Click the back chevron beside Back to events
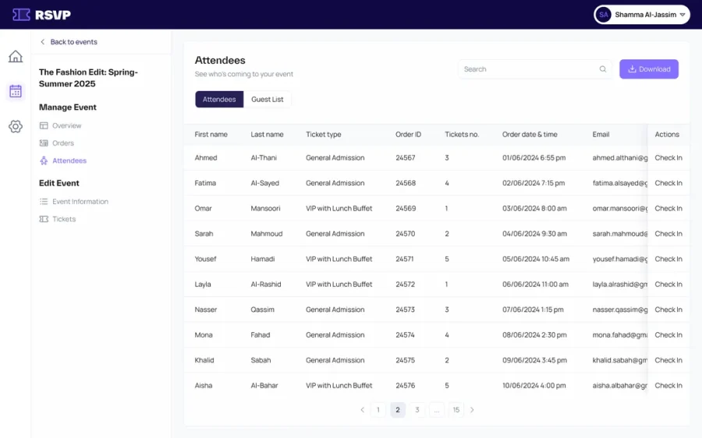 (43, 41)
